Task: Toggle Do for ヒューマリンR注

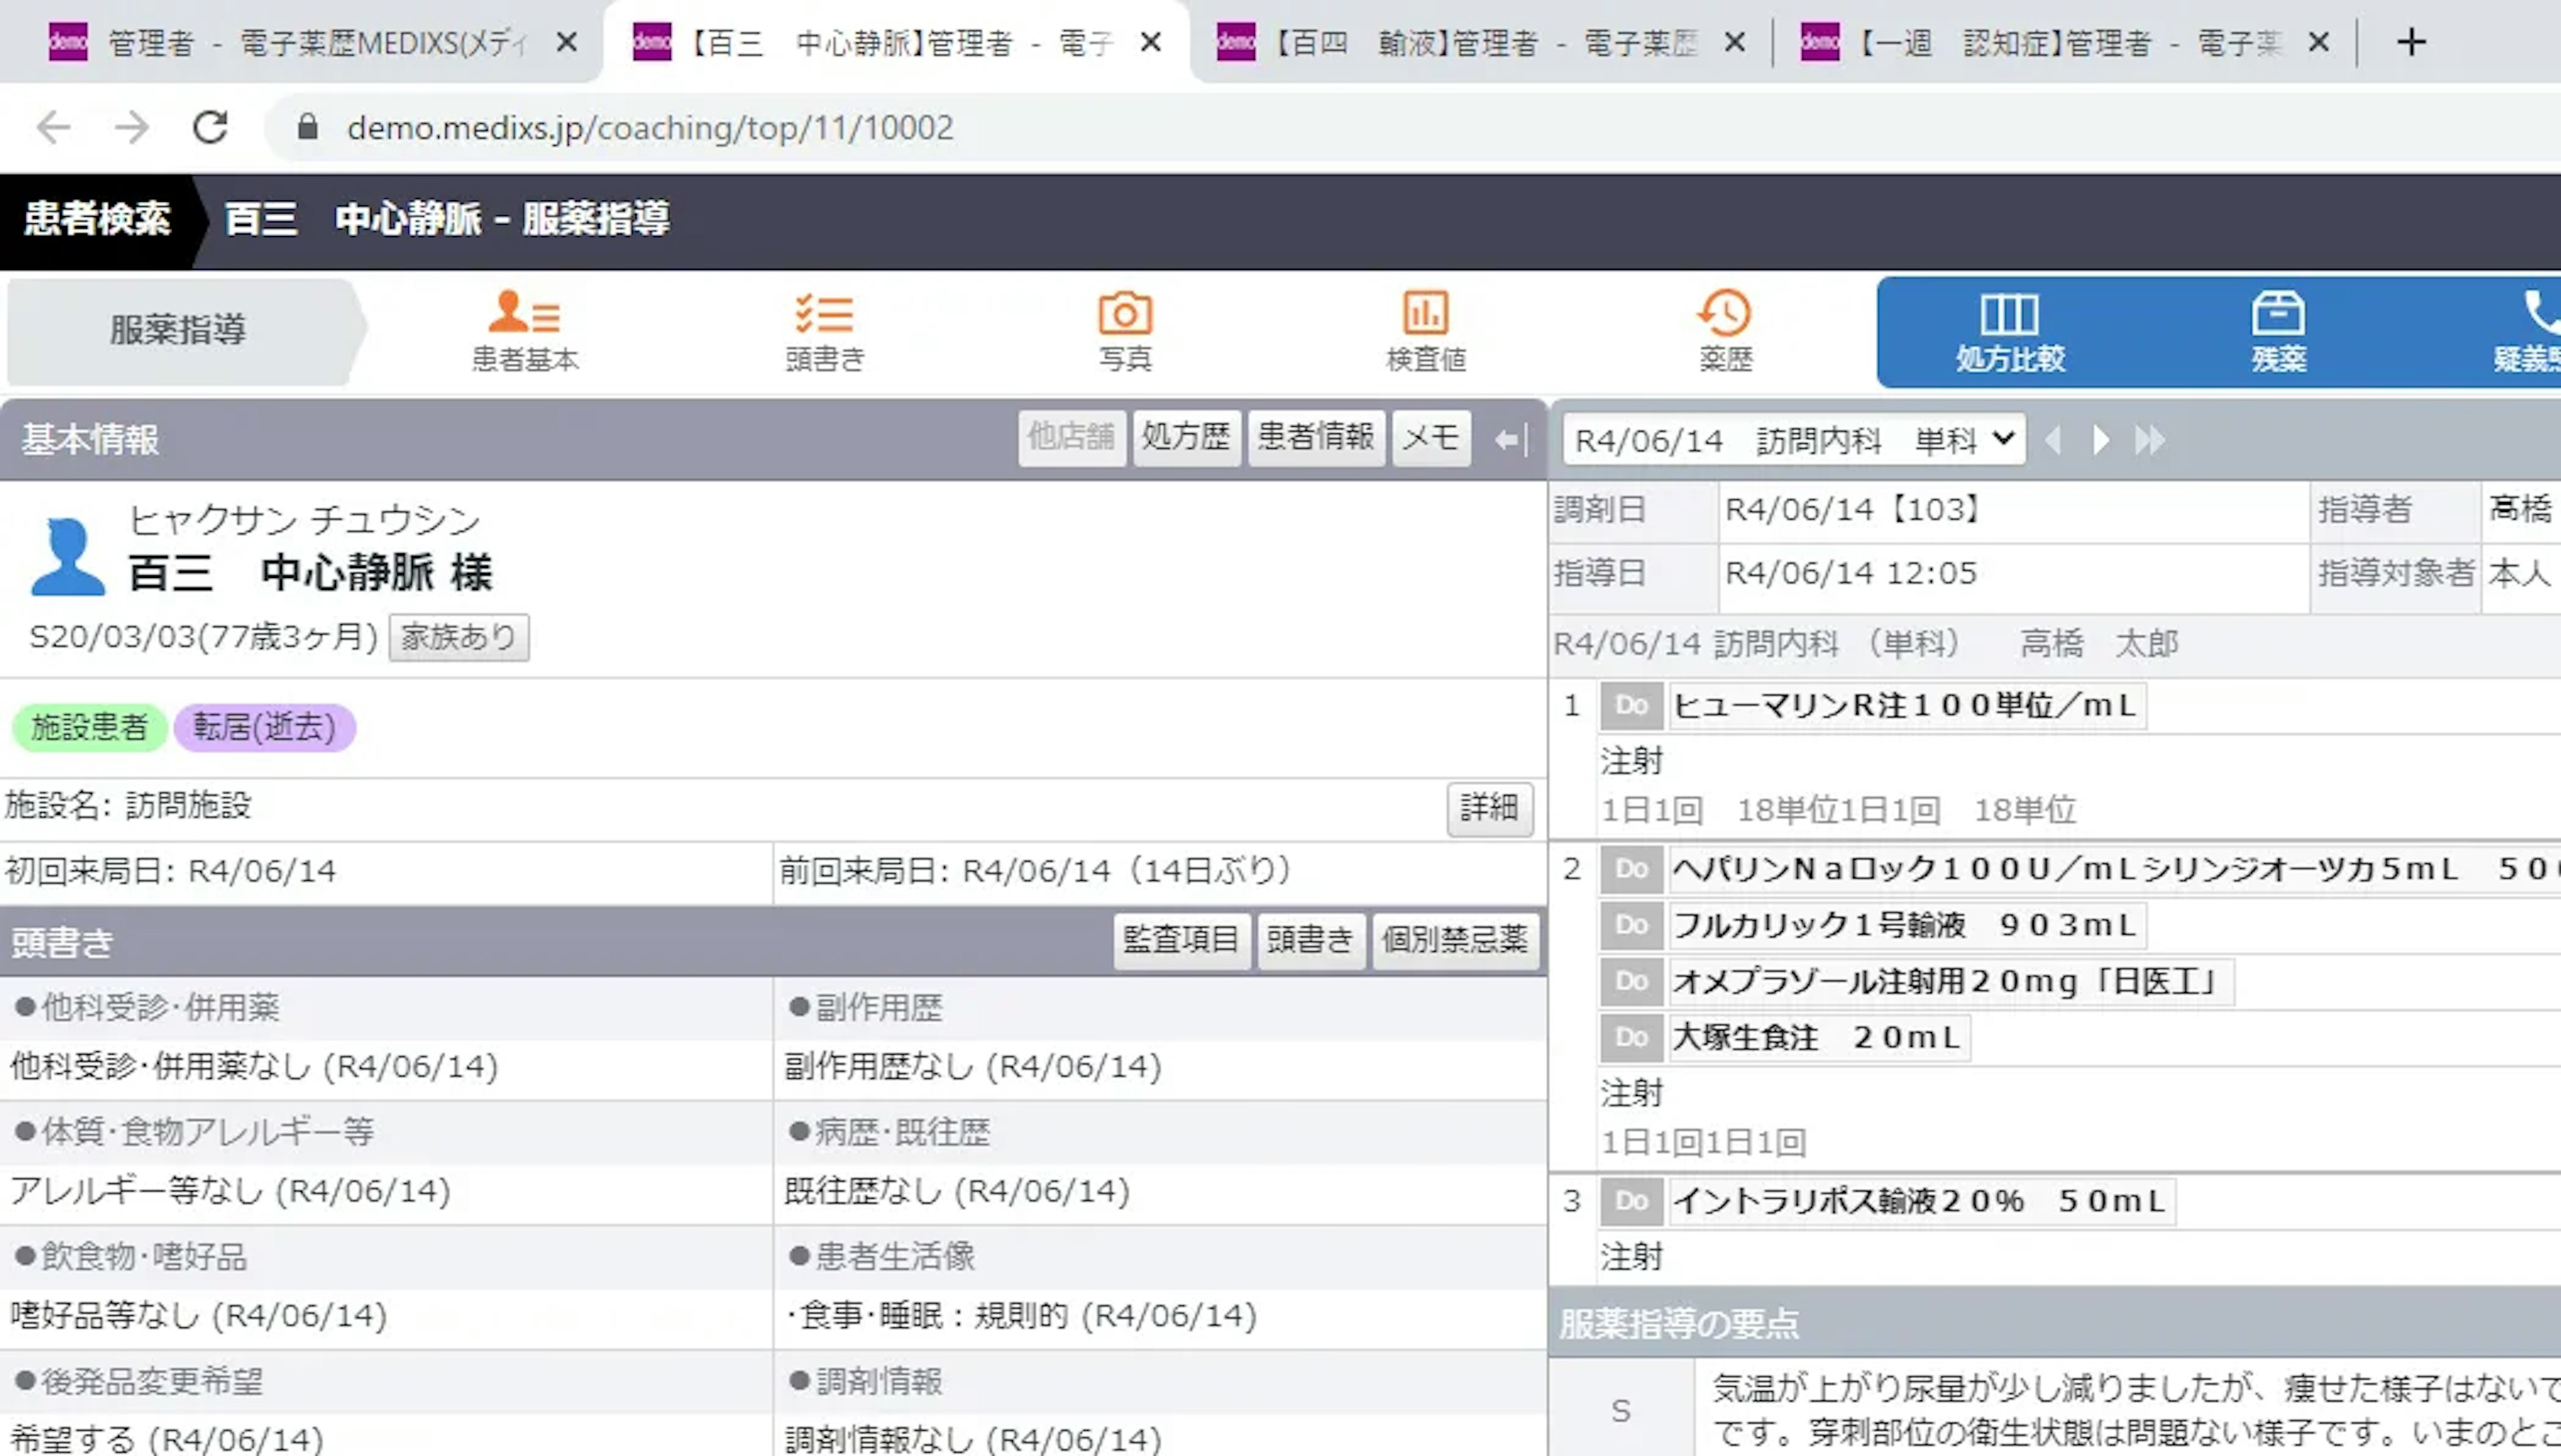Action: click(1631, 706)
